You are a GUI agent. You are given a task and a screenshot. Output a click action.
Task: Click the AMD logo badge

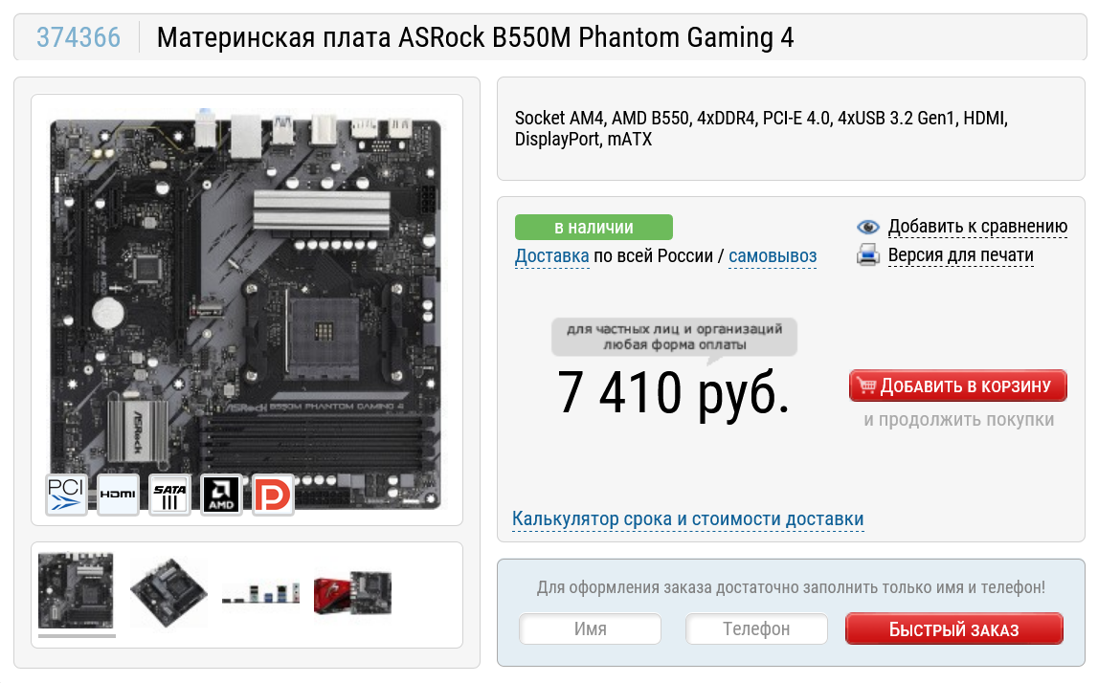click(x=221, y=494)
